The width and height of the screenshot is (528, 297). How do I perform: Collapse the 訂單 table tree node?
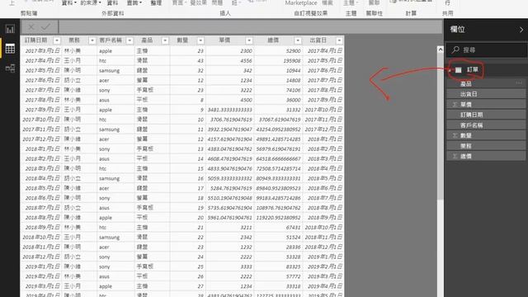tap(450, 70)
